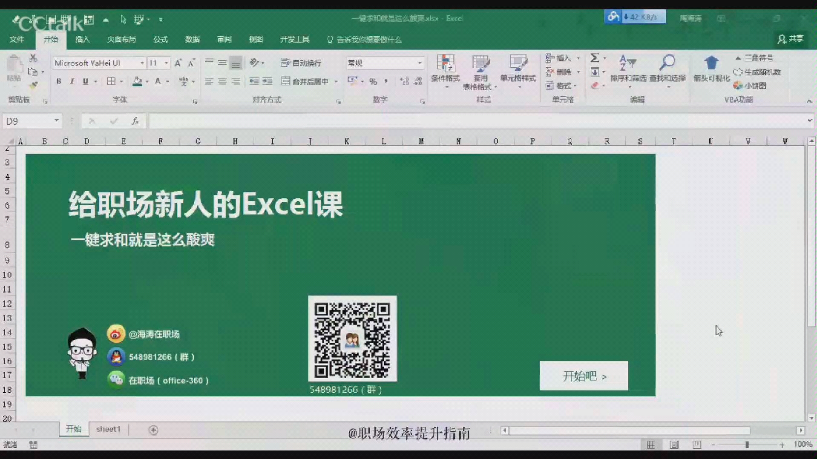Click the small pie chart (小饼图) button

point(750,86)
